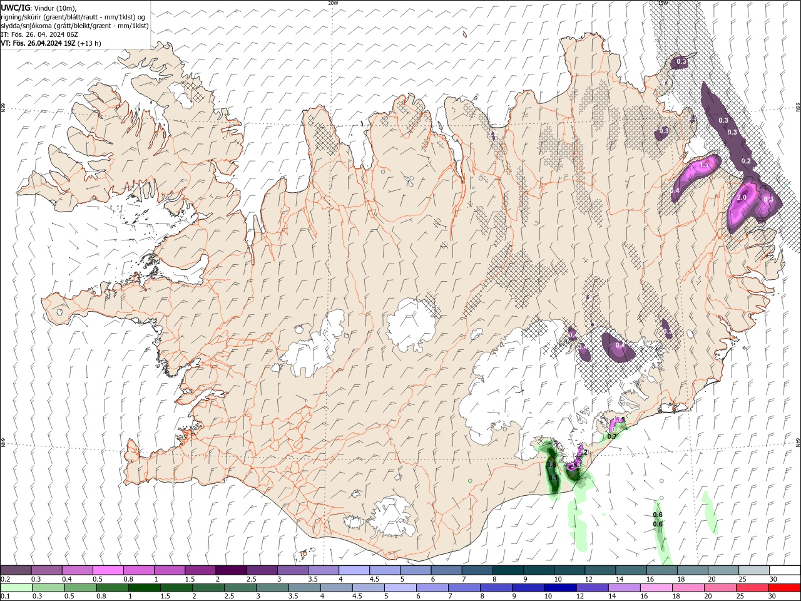Click the '2.0' value on the east-coast pink patch
Image resolution: width=801 pixels, height=601 pixels.
click(742, 197)
